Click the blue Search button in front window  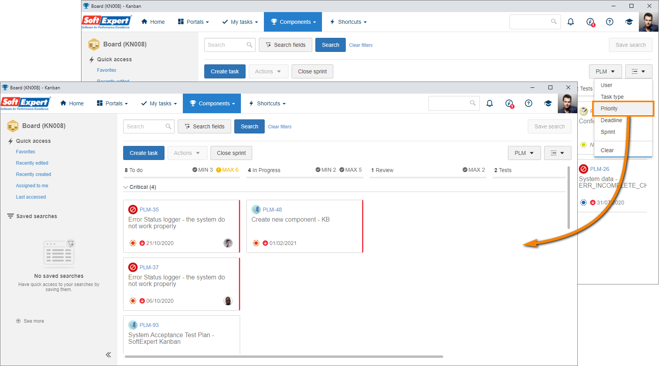[249, 126]
